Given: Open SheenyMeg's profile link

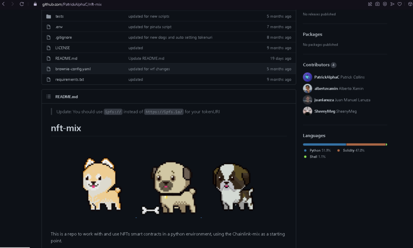Looking at the screenshot, I should [x=325, y=111].
